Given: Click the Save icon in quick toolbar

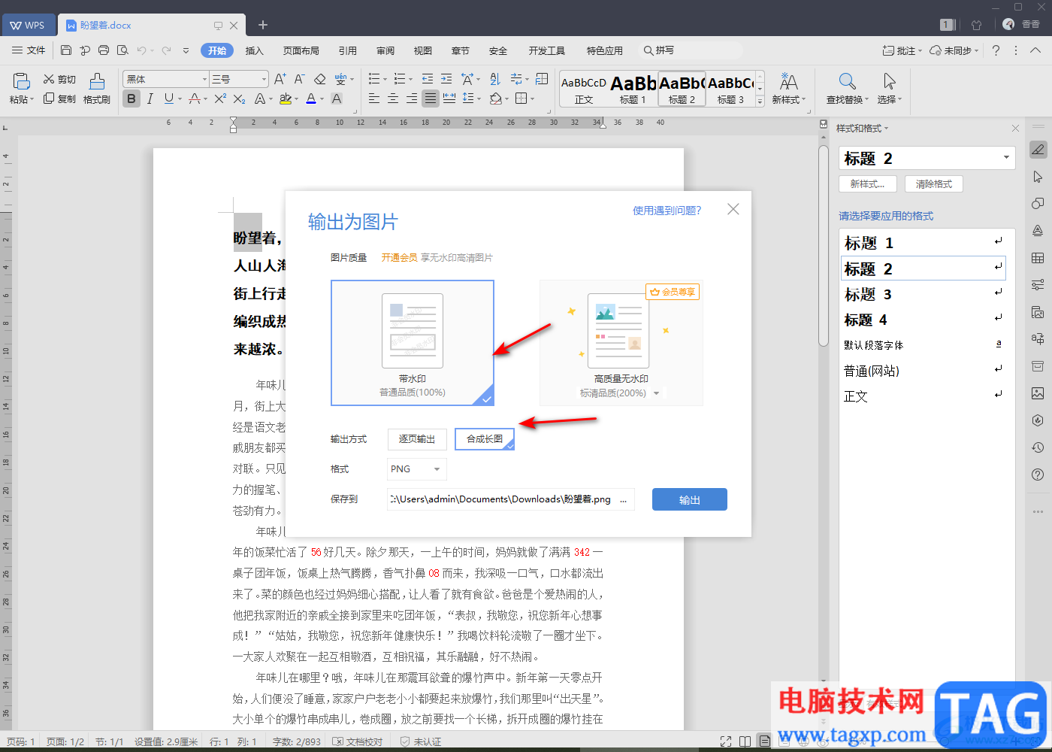Looking at the screenshot, I should coord(66,50).
